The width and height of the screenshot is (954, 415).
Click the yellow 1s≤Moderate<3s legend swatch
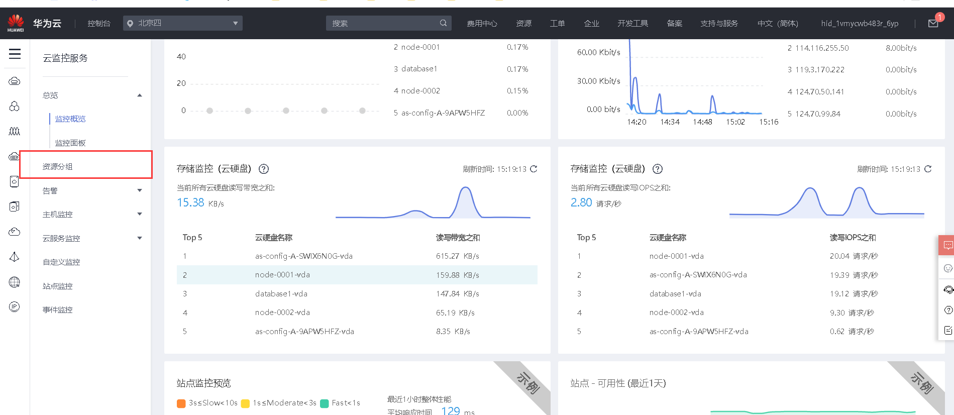pyautogui.click(x=246, y=403)
